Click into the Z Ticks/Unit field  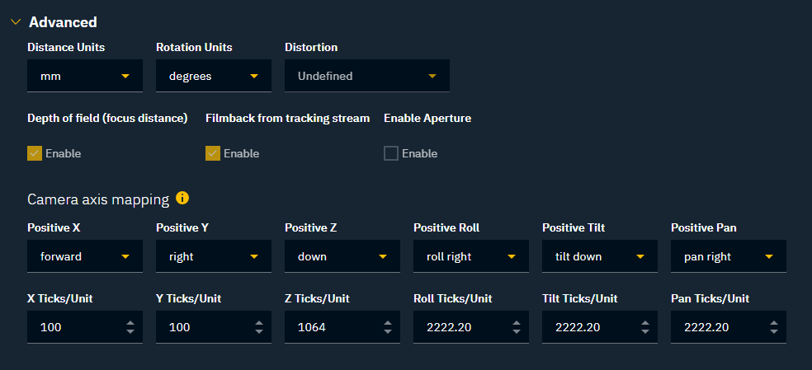(x=330, y=327)
